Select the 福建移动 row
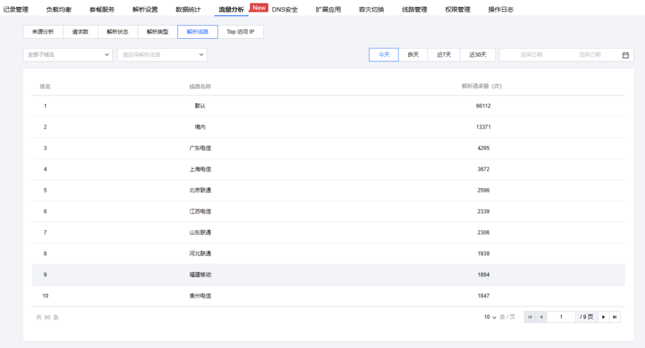This screenshot has width=645, height=348. click(328, 275)
